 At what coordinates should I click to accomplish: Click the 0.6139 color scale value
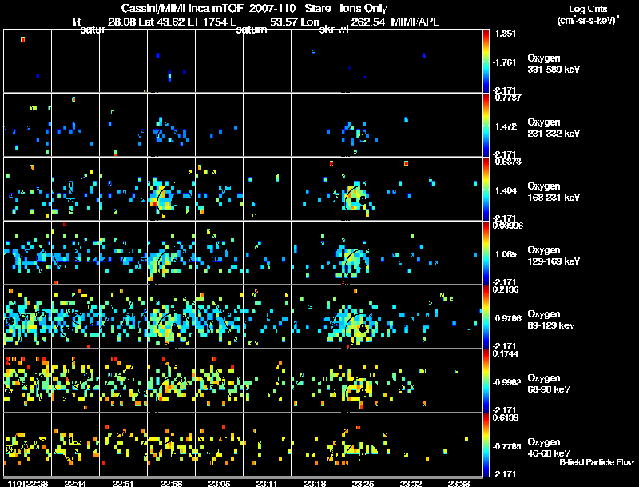click(x=506, y=417)
